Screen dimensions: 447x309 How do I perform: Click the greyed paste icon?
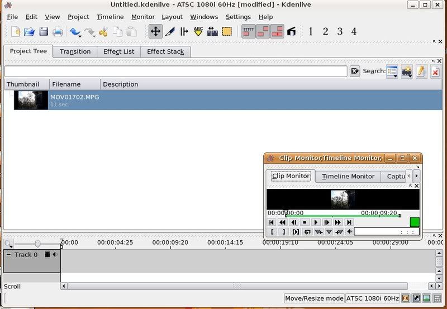click(131, 31)
